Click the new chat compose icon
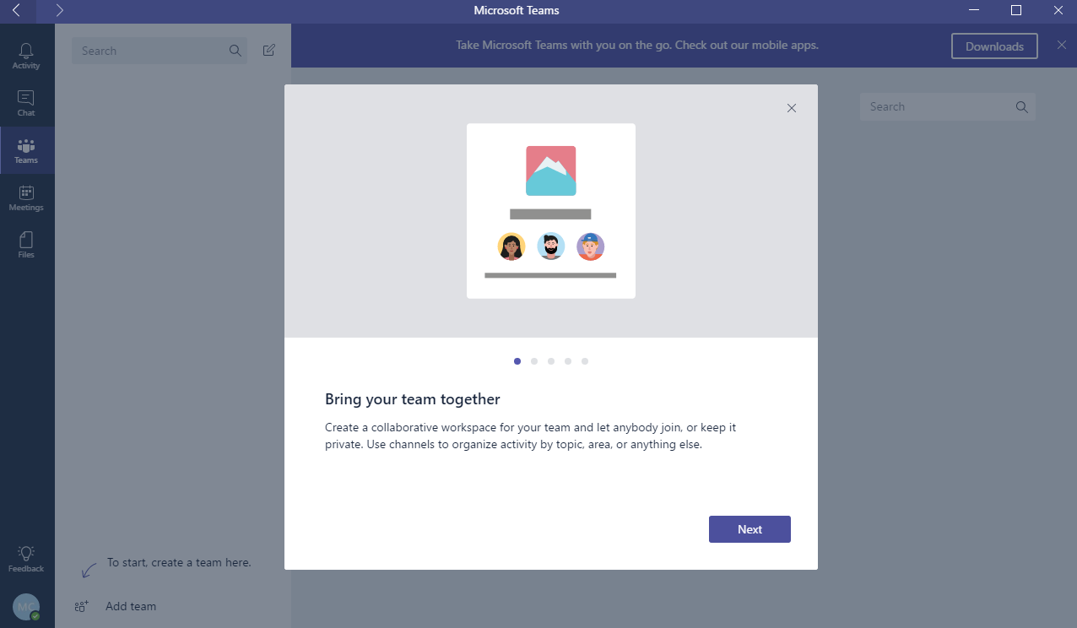Image resolution: width=1077 pixels, height=628 pixels. (x=268, y=51)
